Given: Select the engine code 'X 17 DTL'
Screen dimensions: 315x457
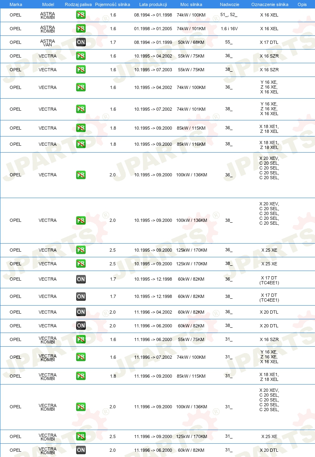Looking at the screenshot, I should pos(269,42).
